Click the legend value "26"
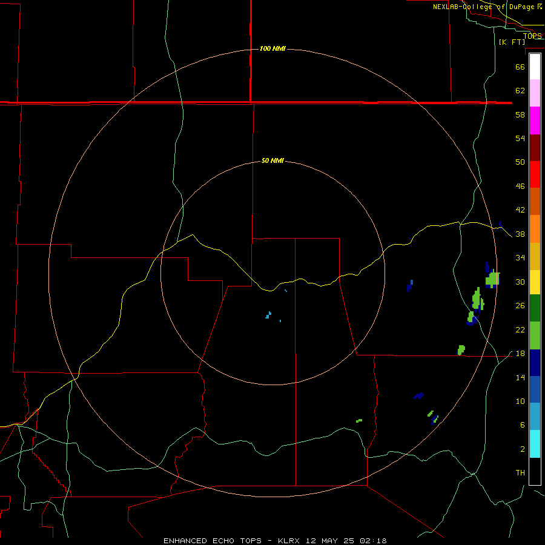 coord(520,306)
